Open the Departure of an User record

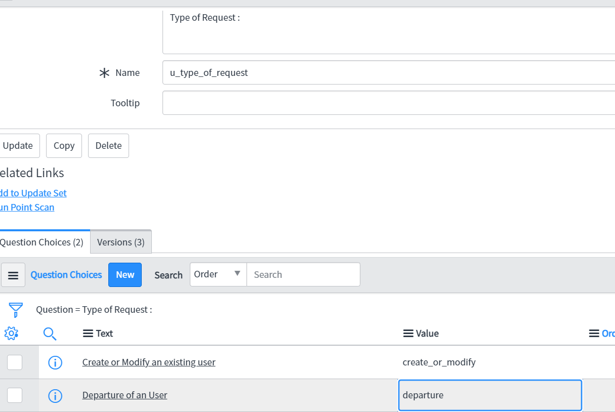pos(125,395)
